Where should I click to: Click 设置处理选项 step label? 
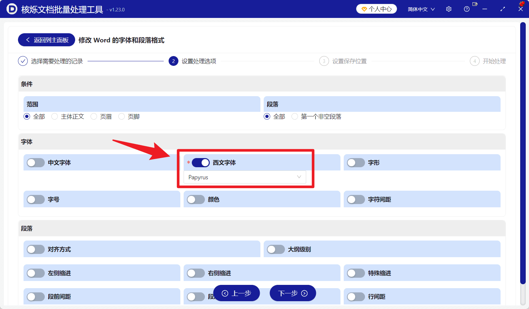click(x=199, y=61)
